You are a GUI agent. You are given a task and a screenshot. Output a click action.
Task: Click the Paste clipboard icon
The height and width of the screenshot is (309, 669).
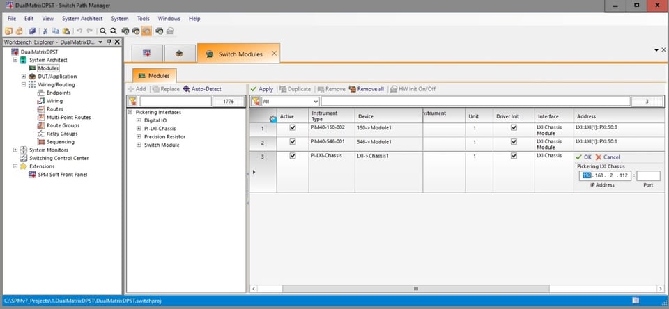(66, 31)
